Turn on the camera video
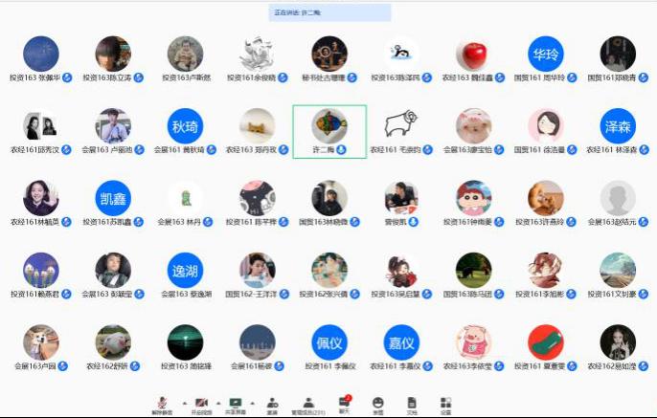Screen dimensions: 657x418 click(x=201, y=403)
